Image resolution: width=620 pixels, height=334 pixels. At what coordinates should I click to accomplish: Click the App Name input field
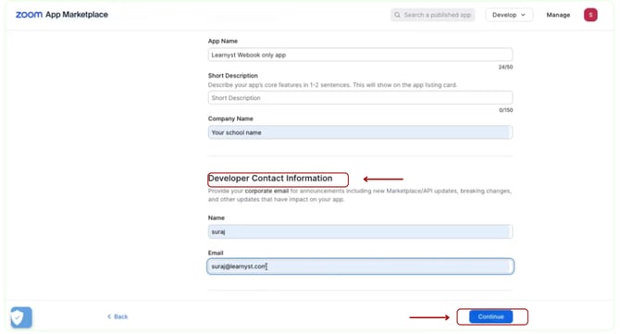tap(360, 55)
